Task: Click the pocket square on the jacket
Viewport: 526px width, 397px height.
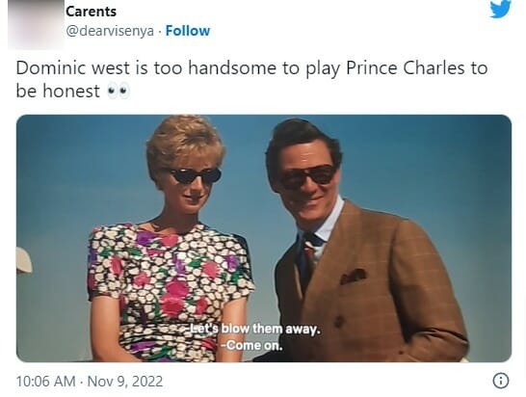Action: pyautogui.click(x=353, y=277)
